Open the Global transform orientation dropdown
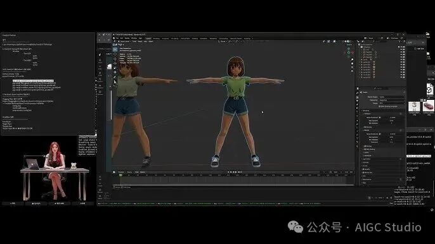This screenshot has width=435, height=244. coord(223,41)
